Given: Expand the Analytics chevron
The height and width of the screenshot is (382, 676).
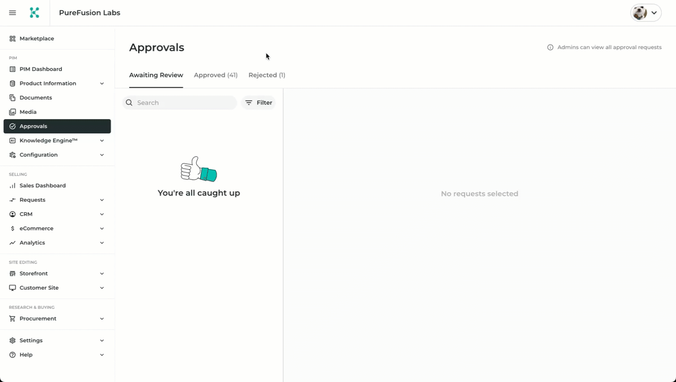Looking at the screenshot, I should 102,243.
